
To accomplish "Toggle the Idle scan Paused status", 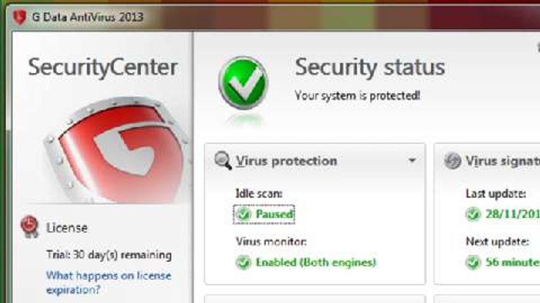I will (x=264, y=214).
